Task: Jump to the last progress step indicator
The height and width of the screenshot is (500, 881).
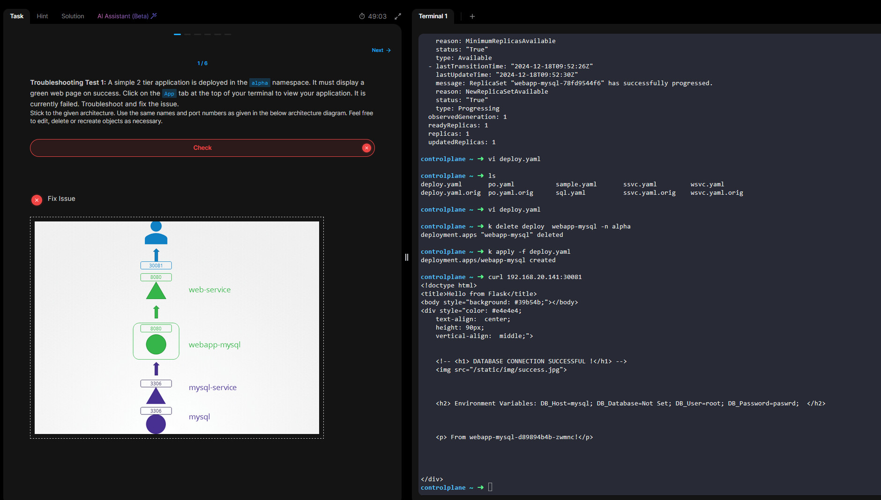Action: point(228,34)
